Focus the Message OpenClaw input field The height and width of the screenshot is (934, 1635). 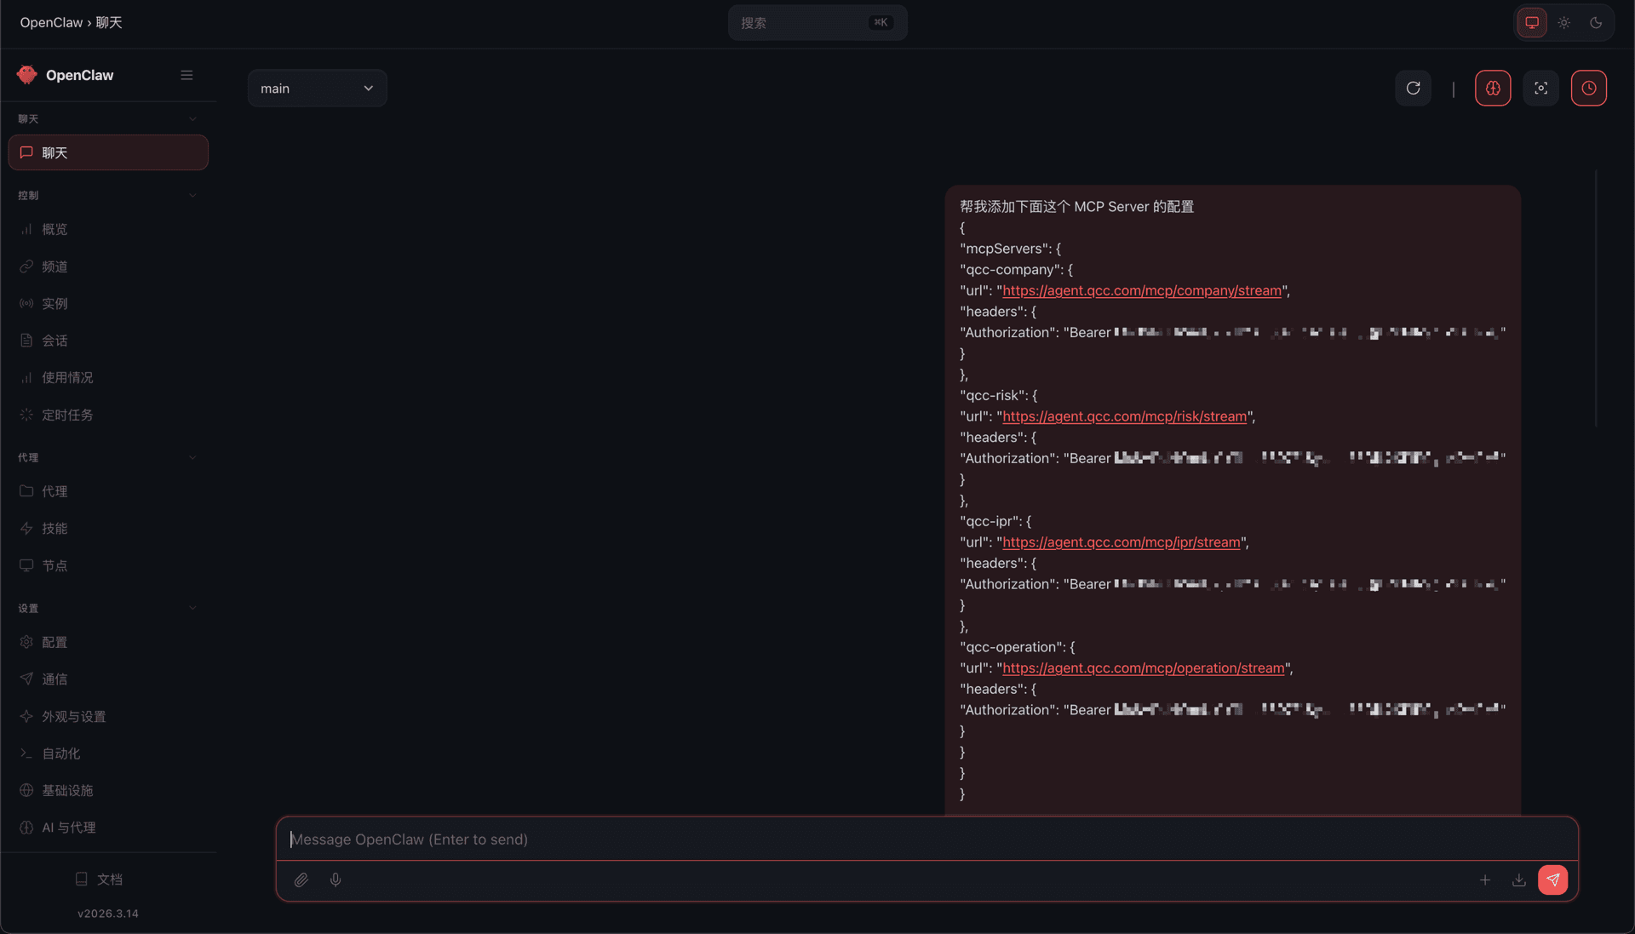pyautogui.click(x=926, y=839)
